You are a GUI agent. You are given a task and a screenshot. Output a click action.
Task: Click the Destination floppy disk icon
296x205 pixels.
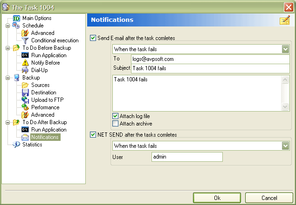pyautogui.click(x=25, y=93)
